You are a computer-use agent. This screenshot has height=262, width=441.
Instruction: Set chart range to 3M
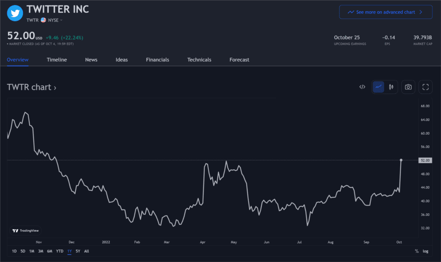click(x=41, y=251)
